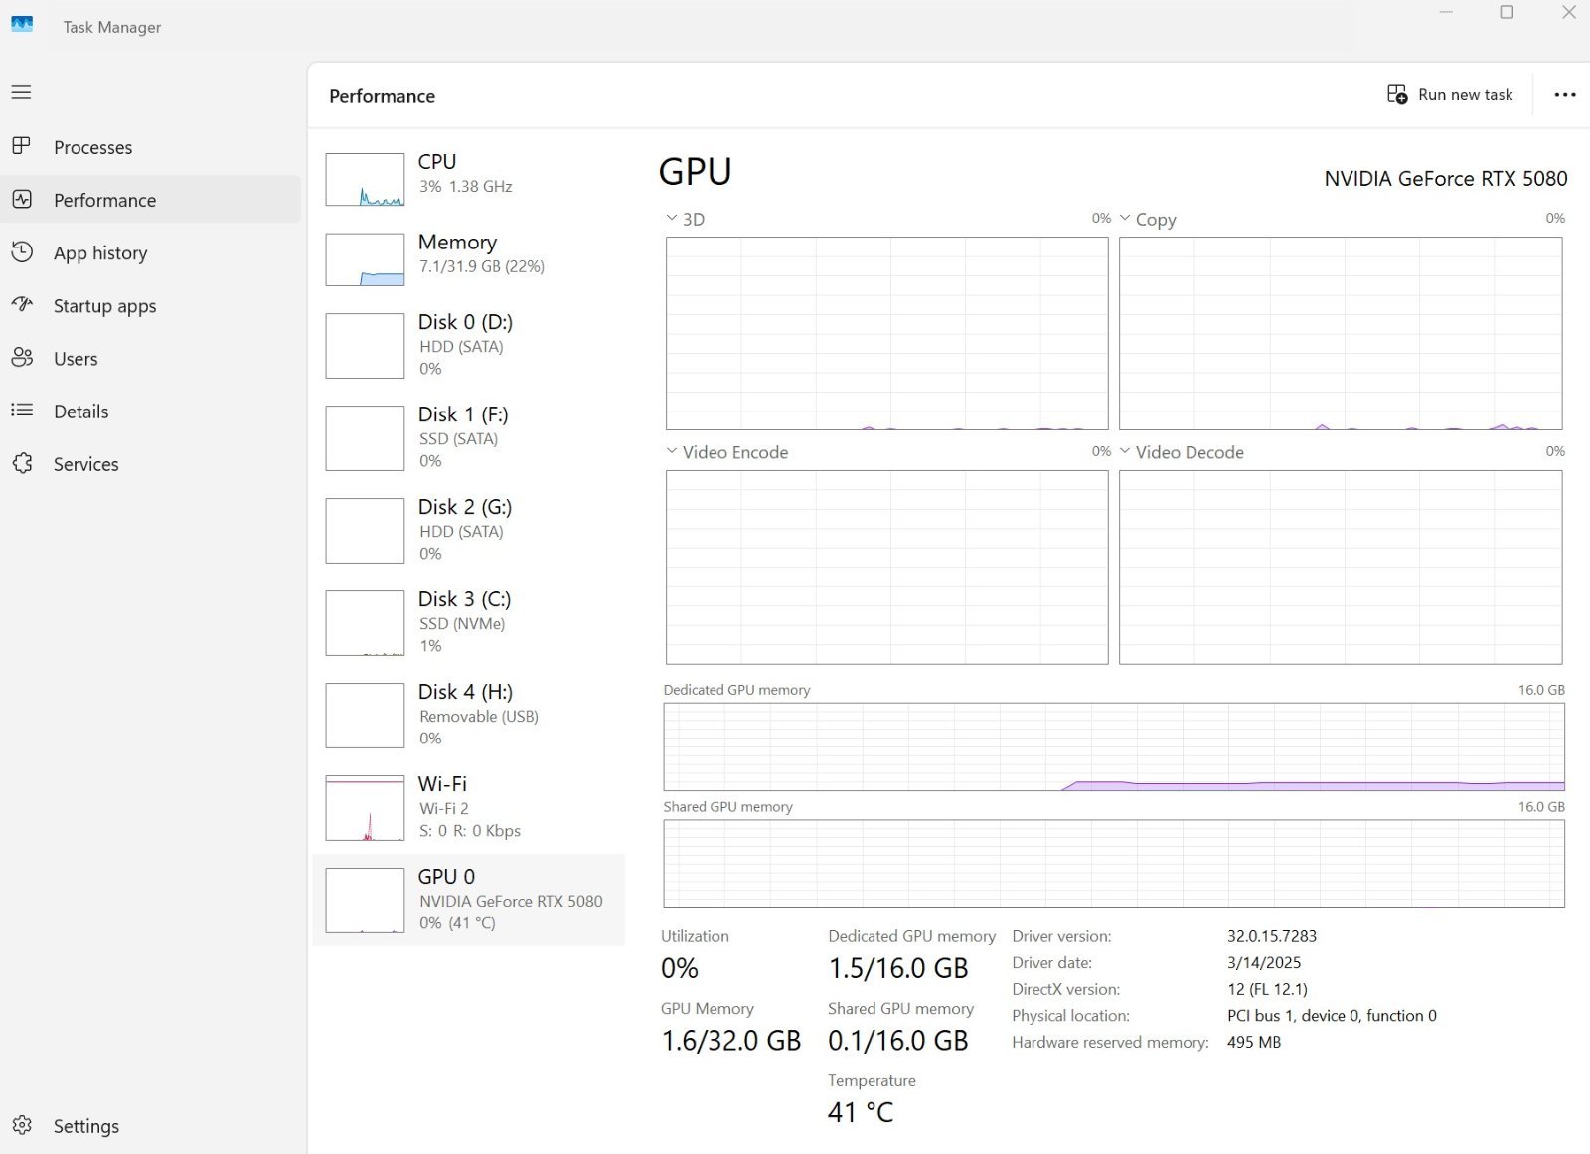The width and height of the screenshot is (1590, 1154).
Task: Open Settings via the gear icon
Action: coord(22,1125)
